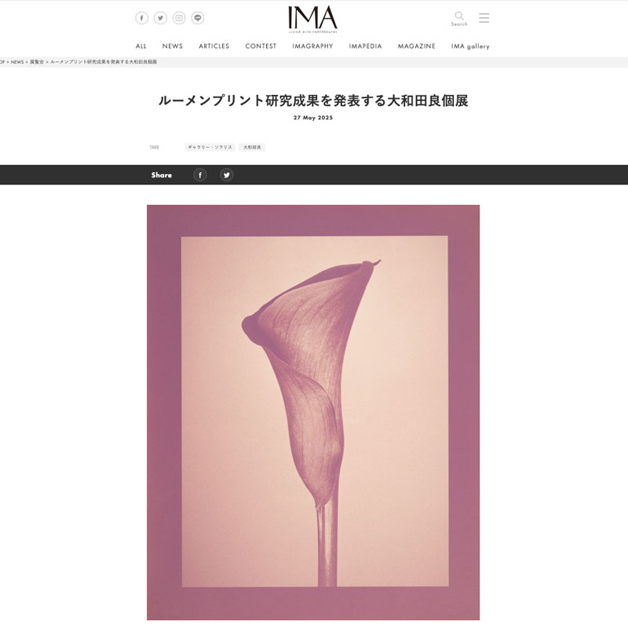Share article via Facebook in dark bar
Viewport: 628px width, 628px height.
point(200,175)
